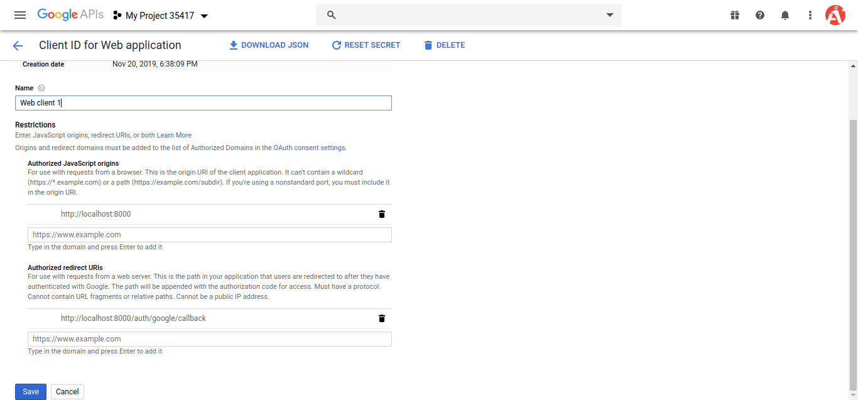Image resolution: width=858 pixels, height=400 pixels.
Task: Open the My Project 35417 project selector
Action: tap(160, 14)
